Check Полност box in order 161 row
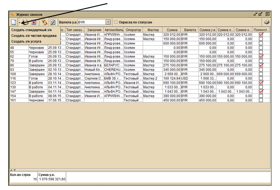 tap(261, 100)
